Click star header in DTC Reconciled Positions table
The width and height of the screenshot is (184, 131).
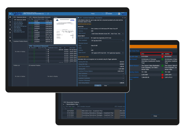coord(64,107)
